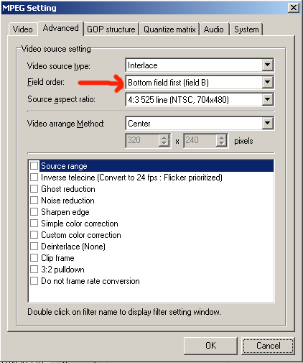Enable the Source range checkbox
The height and width of the screenshot is (363, 303).
[x=34, y=166]
